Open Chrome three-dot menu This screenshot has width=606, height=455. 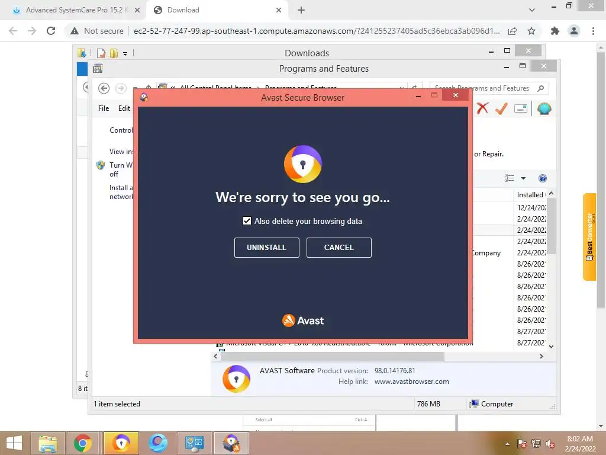point(593,31)
